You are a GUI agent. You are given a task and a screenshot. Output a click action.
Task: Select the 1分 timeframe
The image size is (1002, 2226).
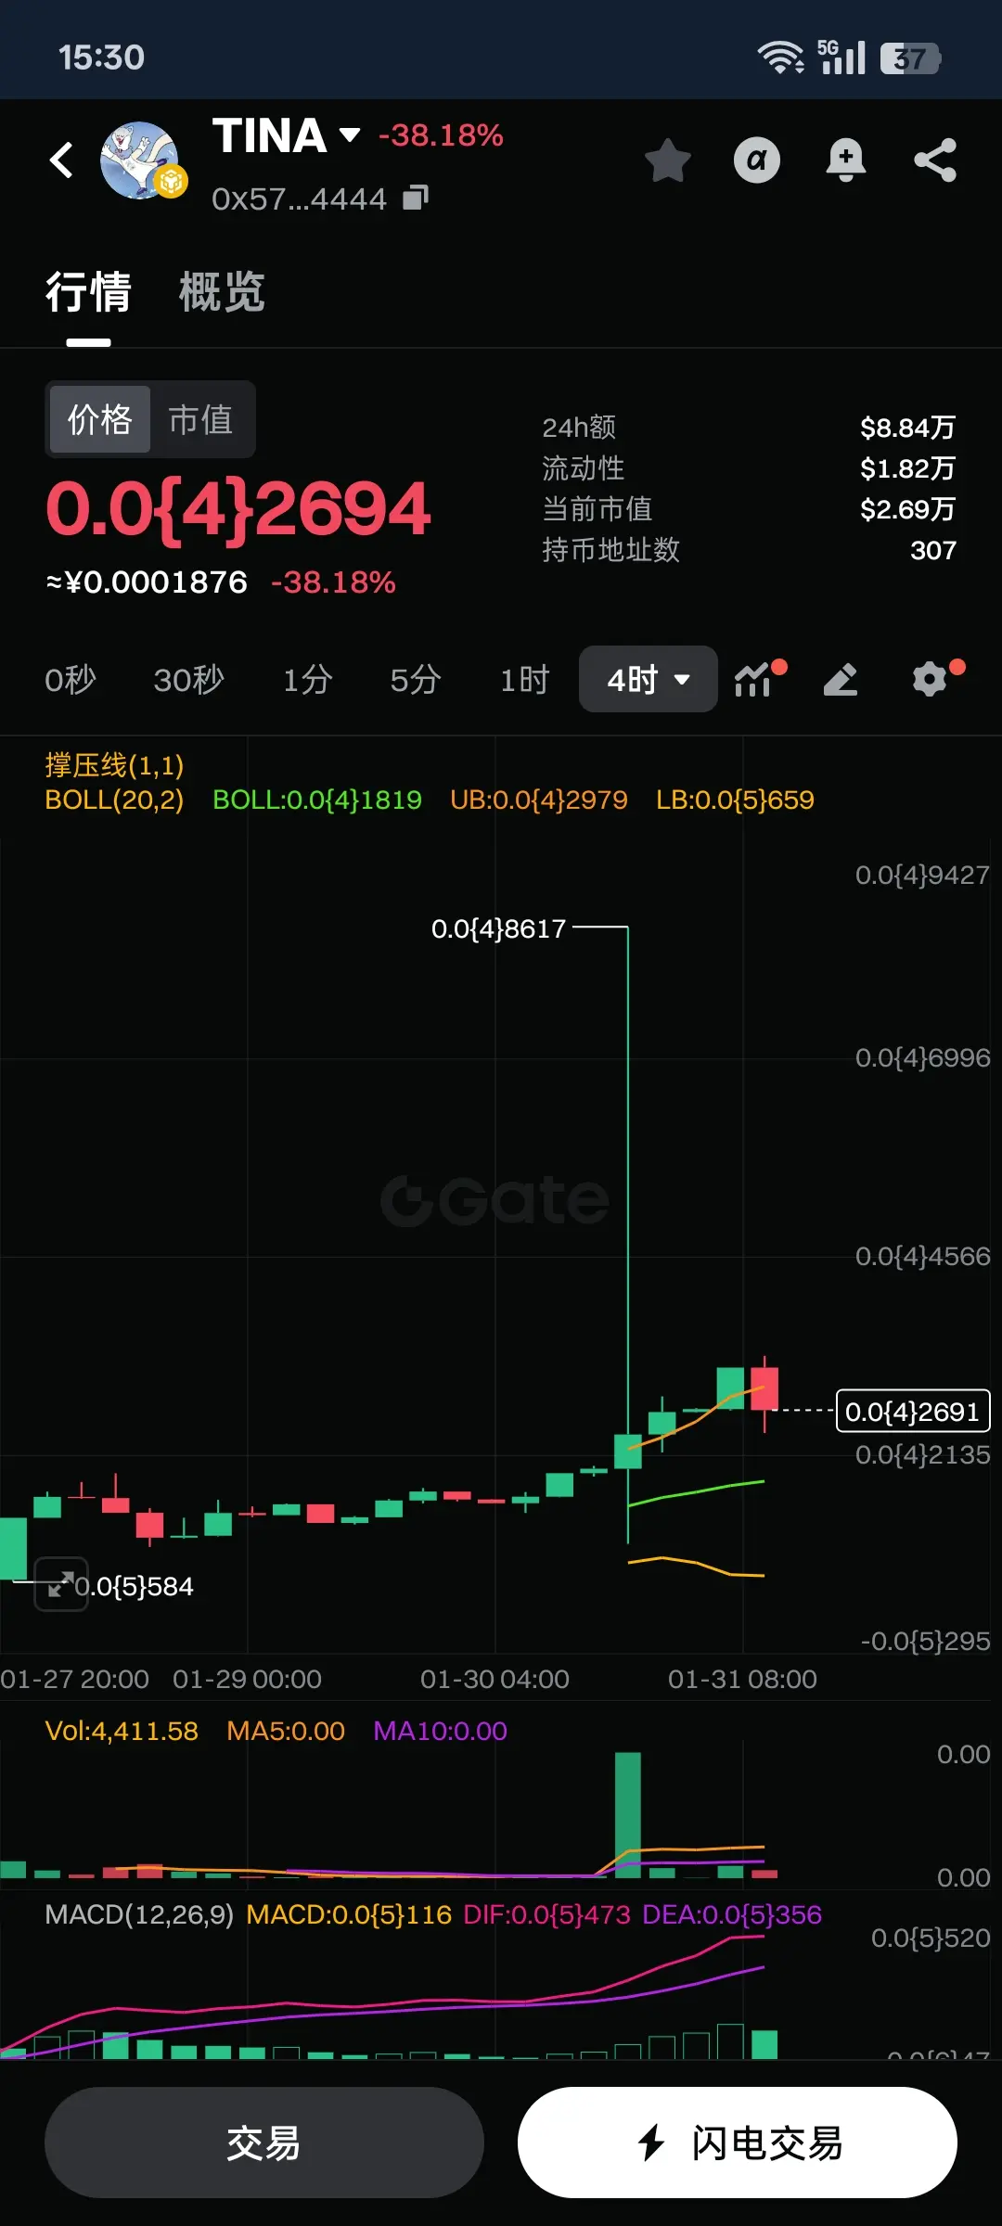pyautogui.click(x=307, y=680)
